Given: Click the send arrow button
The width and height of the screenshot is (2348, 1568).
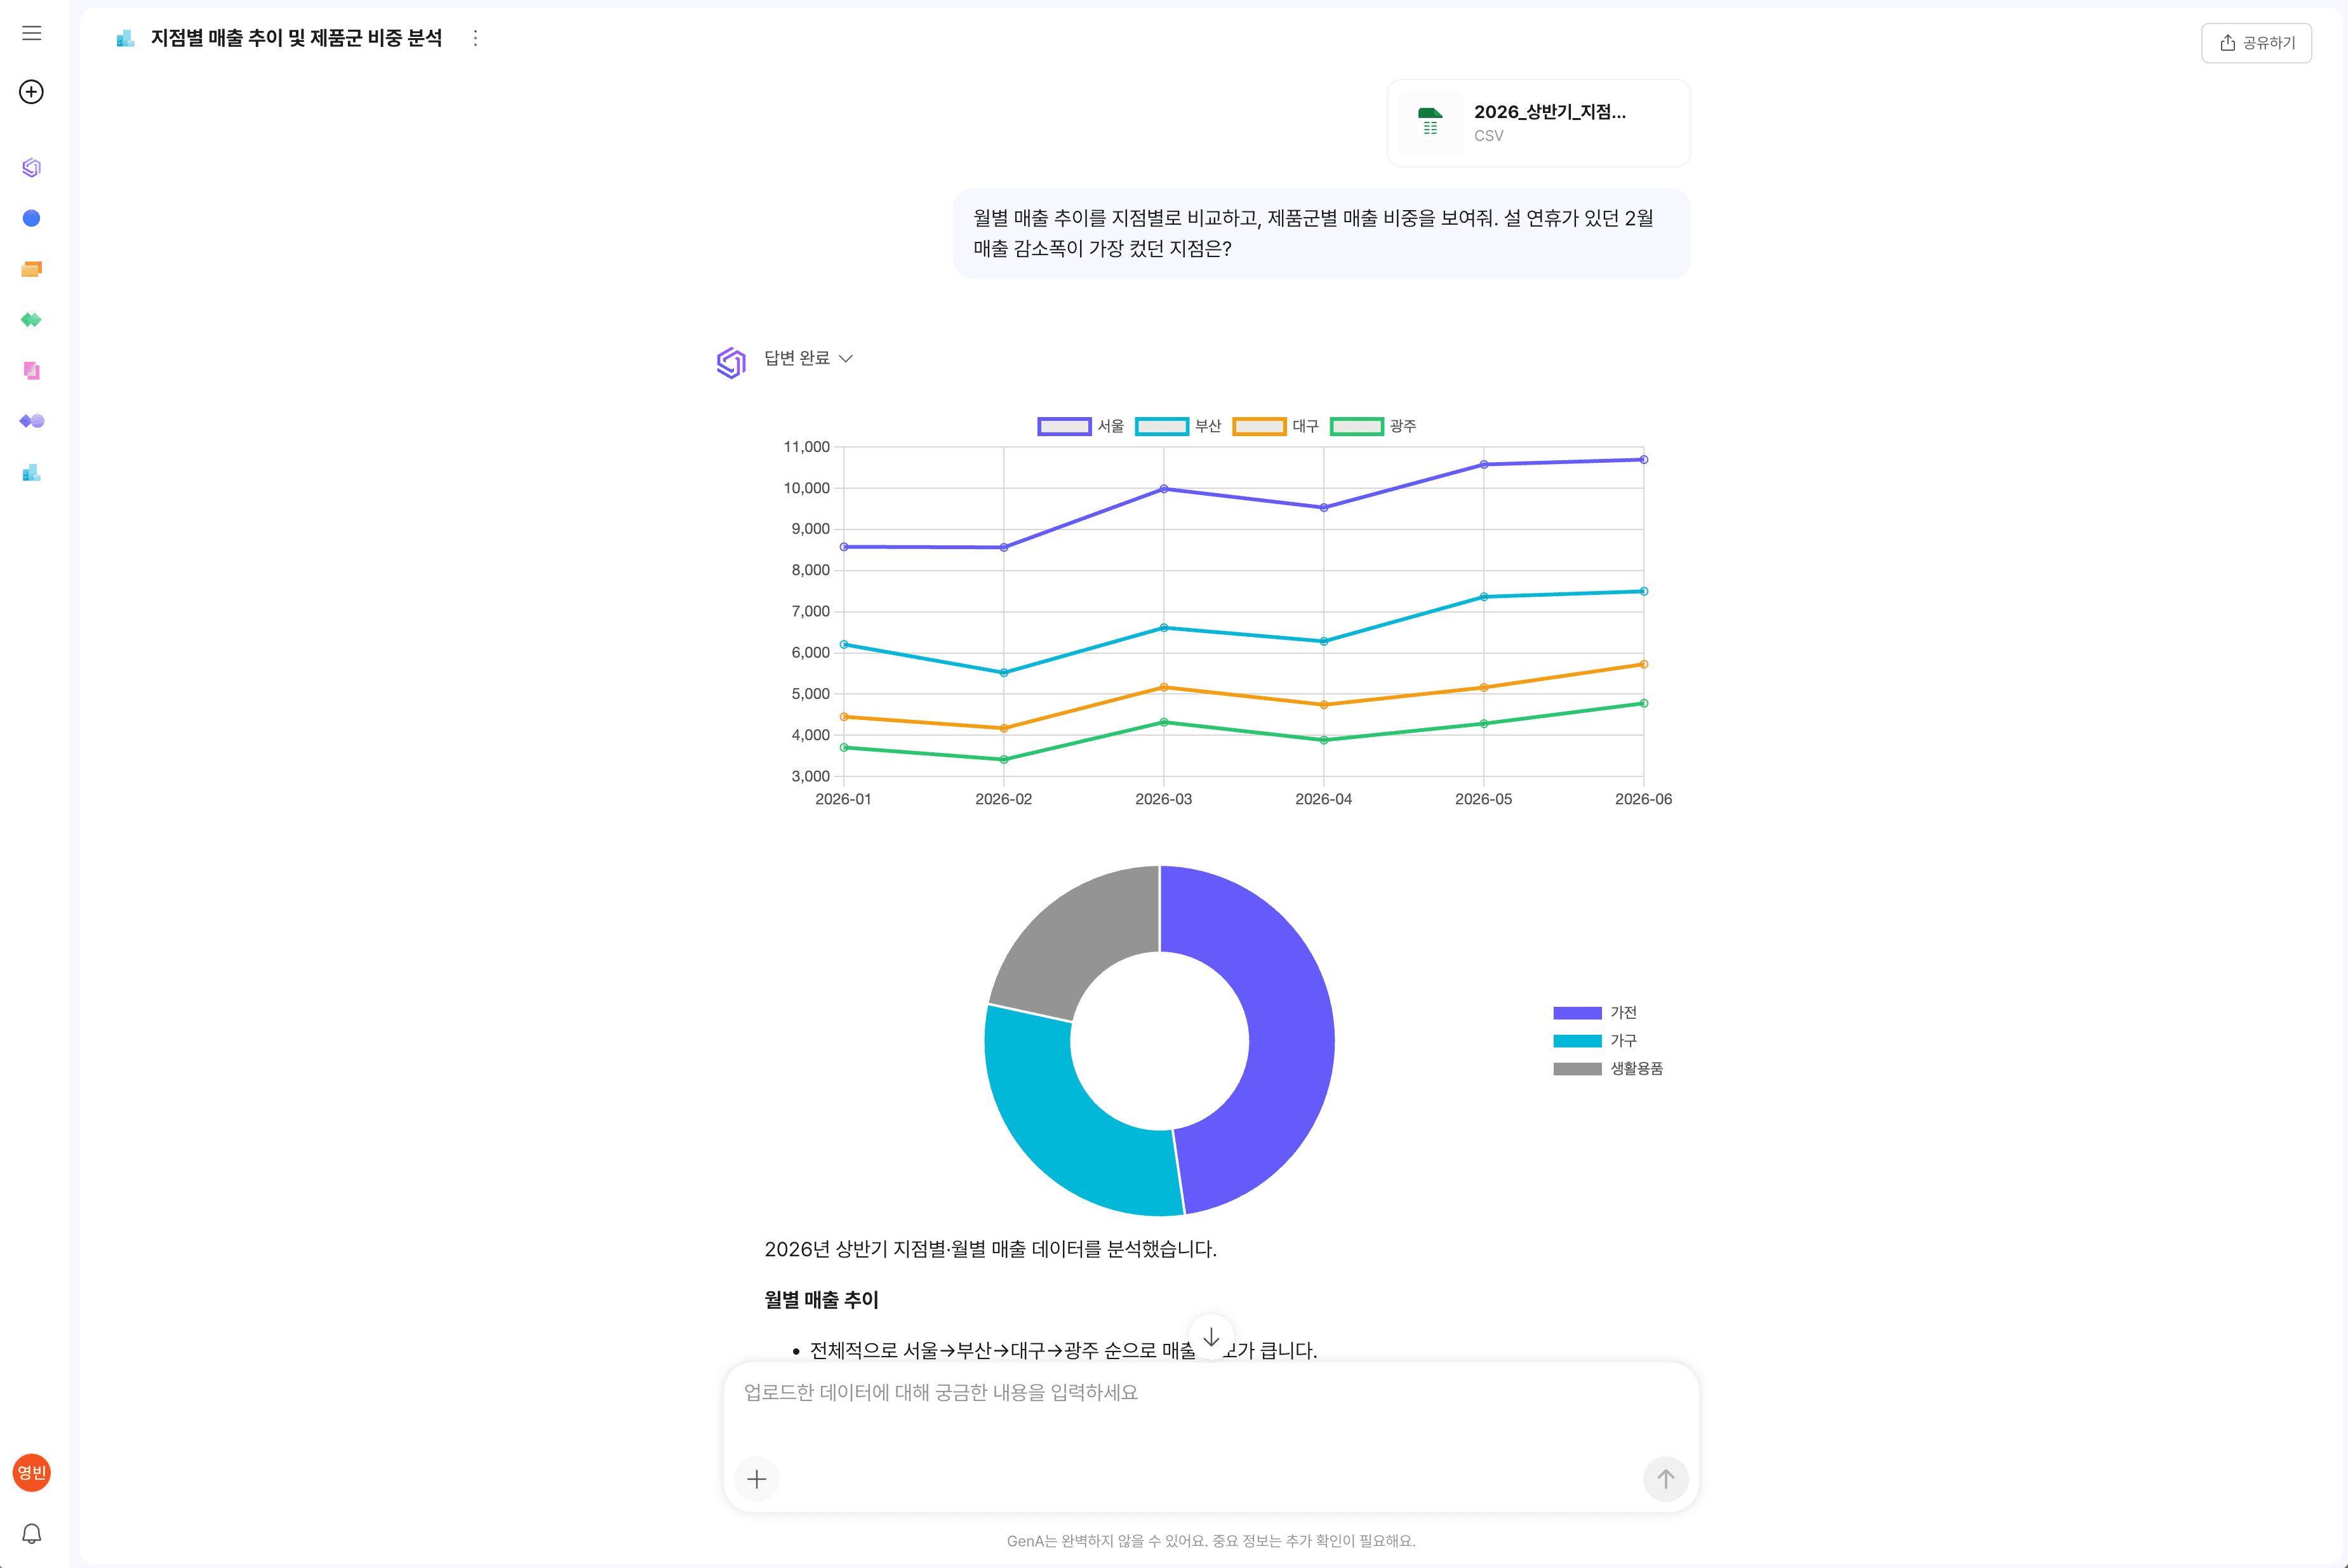Looking at the screenshot, I should [1665, 1479].
